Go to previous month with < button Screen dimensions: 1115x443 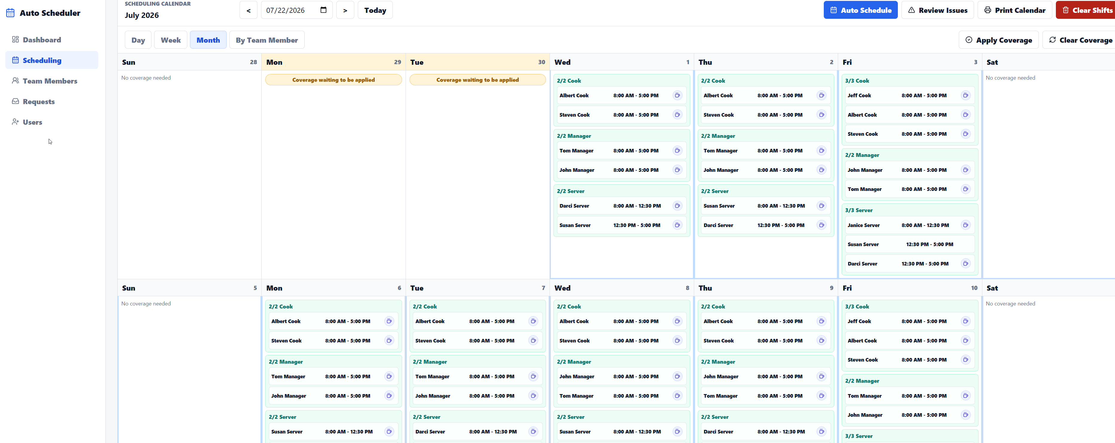tap(249, 10)
